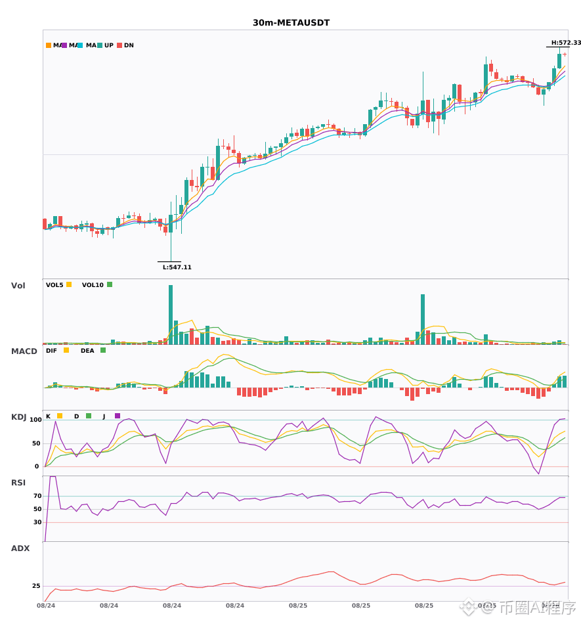
Task: Click the L:547.11 low price label
Action: tap(177, 267)
